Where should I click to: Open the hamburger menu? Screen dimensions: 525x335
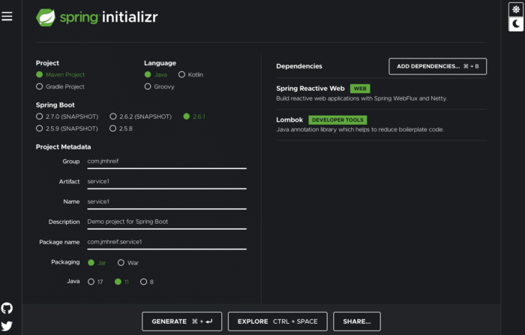pos(7,16)
